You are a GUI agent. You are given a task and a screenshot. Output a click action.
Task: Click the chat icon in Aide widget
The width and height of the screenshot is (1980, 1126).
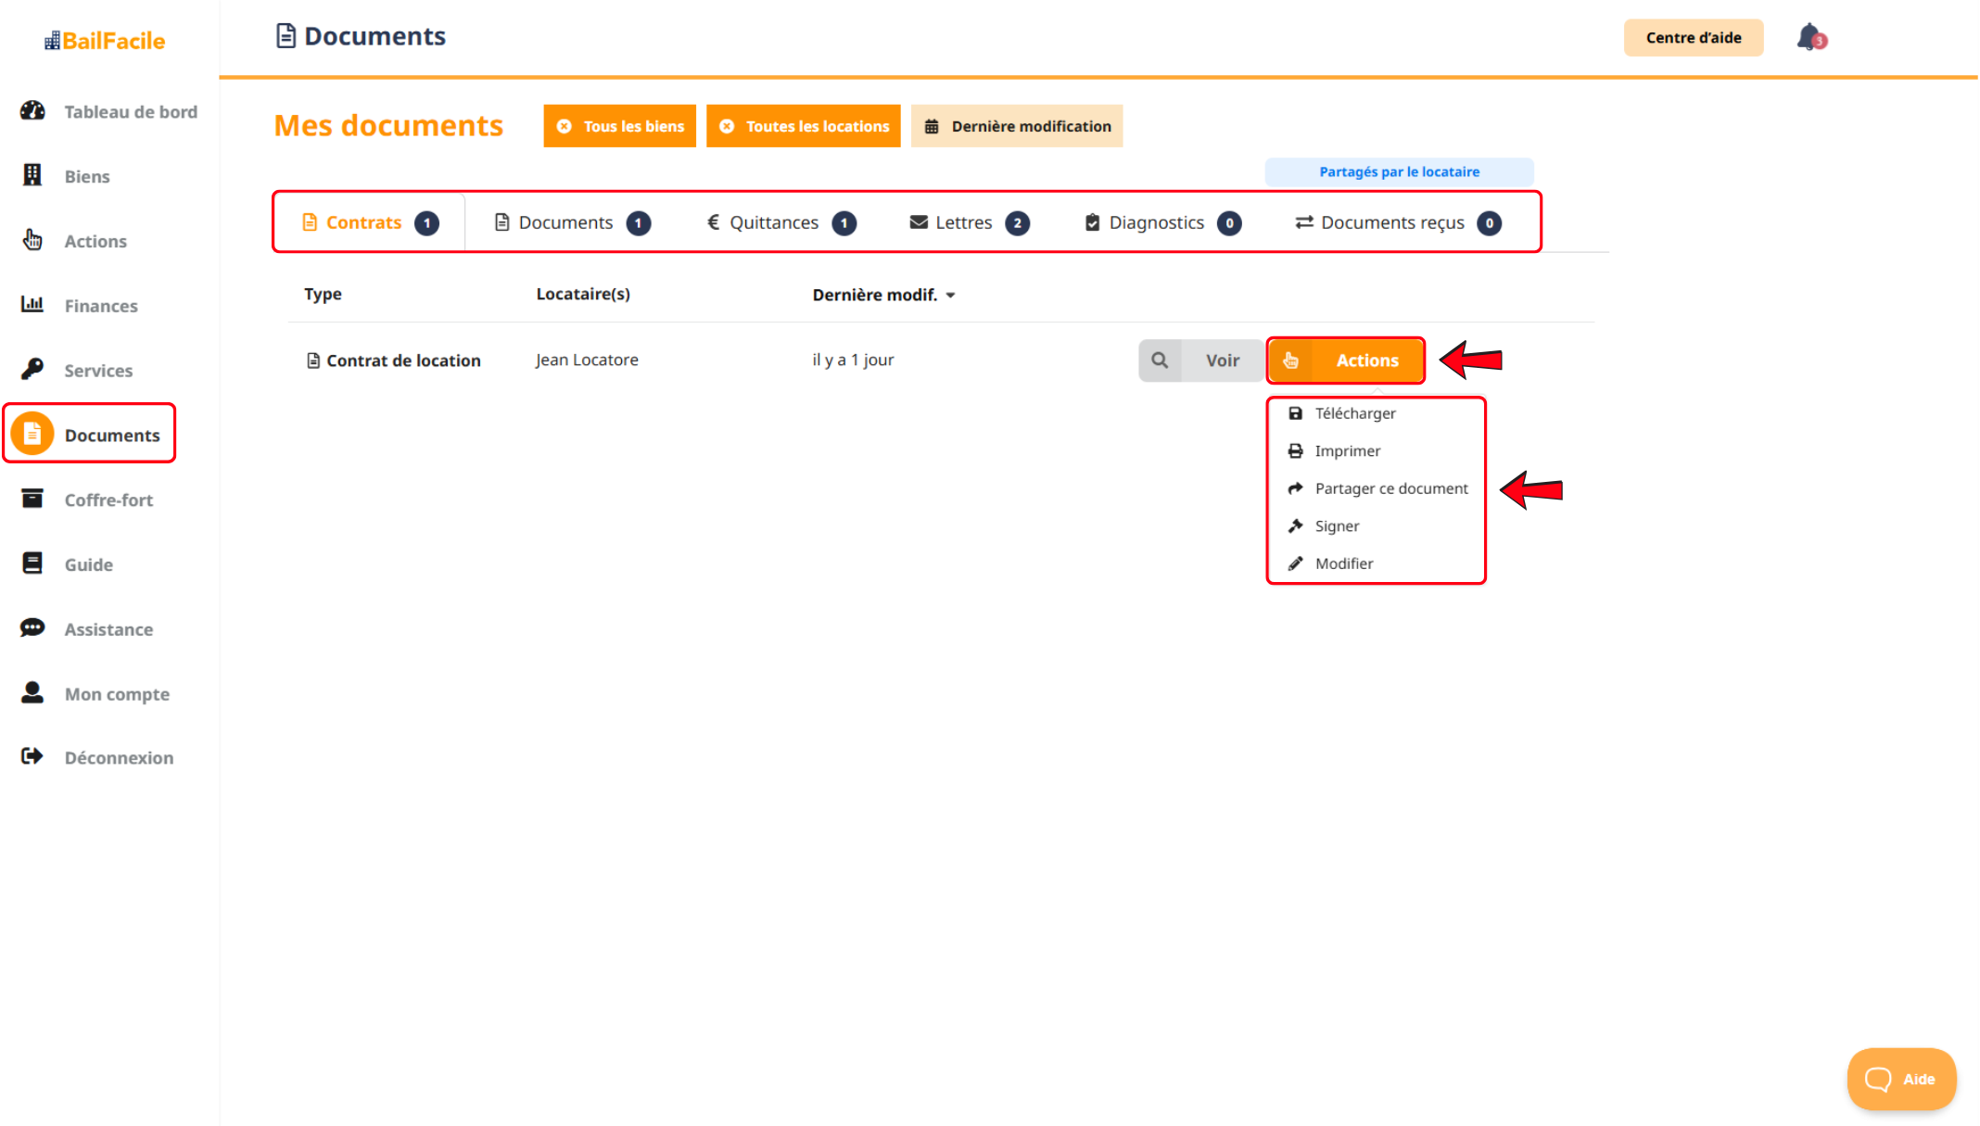pyautogui.click(x=1878, y=1079)
